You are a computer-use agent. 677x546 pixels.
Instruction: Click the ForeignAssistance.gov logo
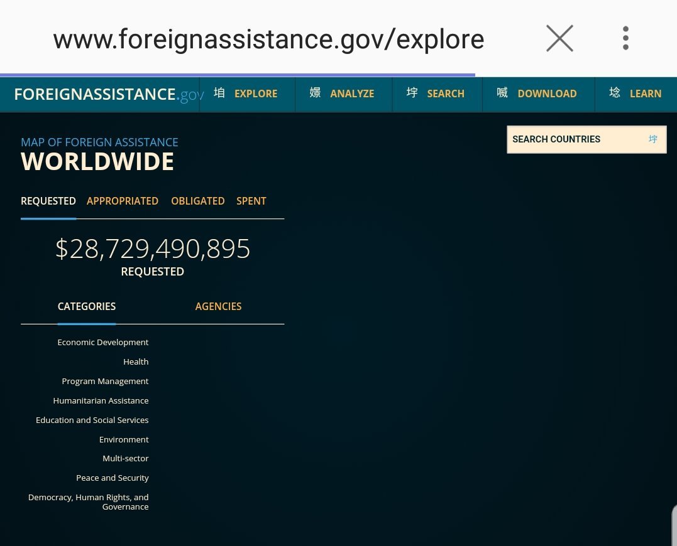109,94
